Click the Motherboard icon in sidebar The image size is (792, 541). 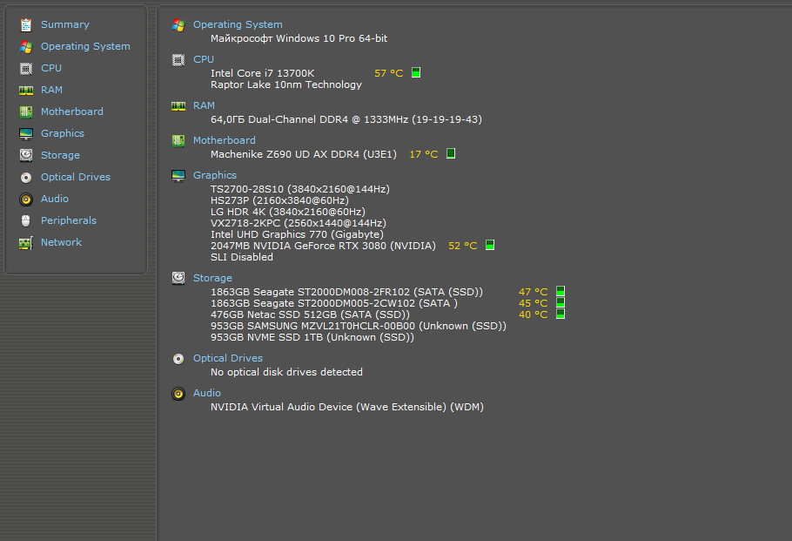[x=26, y=112]
